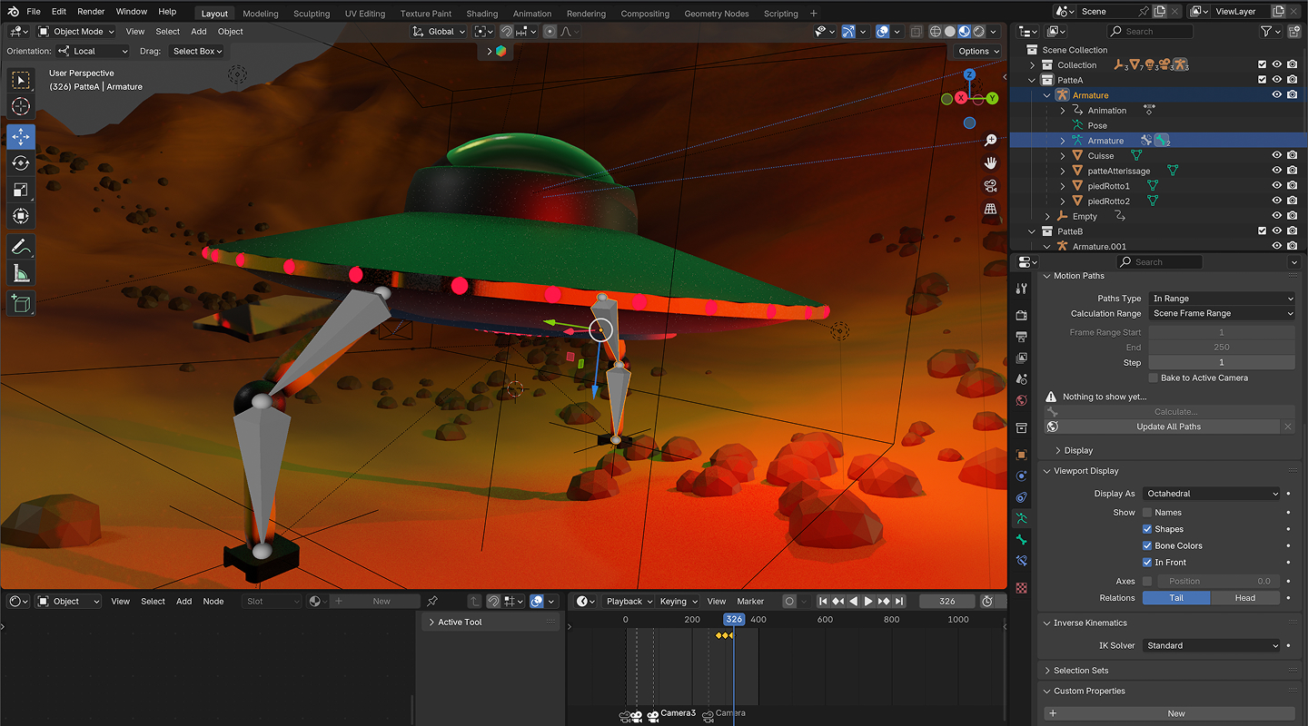
Task: Switch viewport to wireframe shading
Action: (936, 31)
